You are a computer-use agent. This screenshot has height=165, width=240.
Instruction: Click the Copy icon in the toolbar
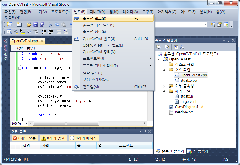coord(57,24)
